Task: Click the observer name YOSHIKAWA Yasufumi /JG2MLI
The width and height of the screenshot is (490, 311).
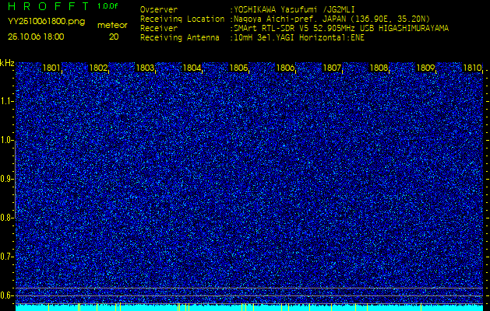Action: [x=294, y=9]
